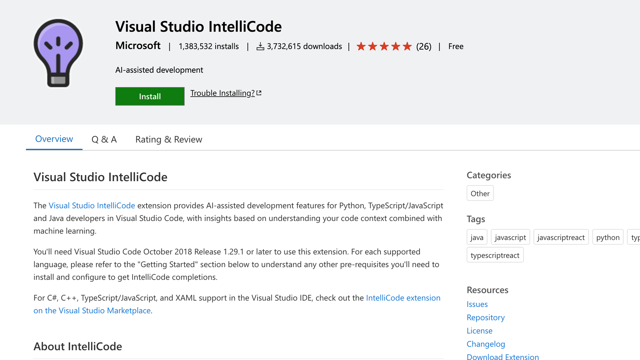Image resolution: width=640 pixels, height=360 pixels.
Task: Click the external link icon beside Trouble Installing
Action: 259,93
